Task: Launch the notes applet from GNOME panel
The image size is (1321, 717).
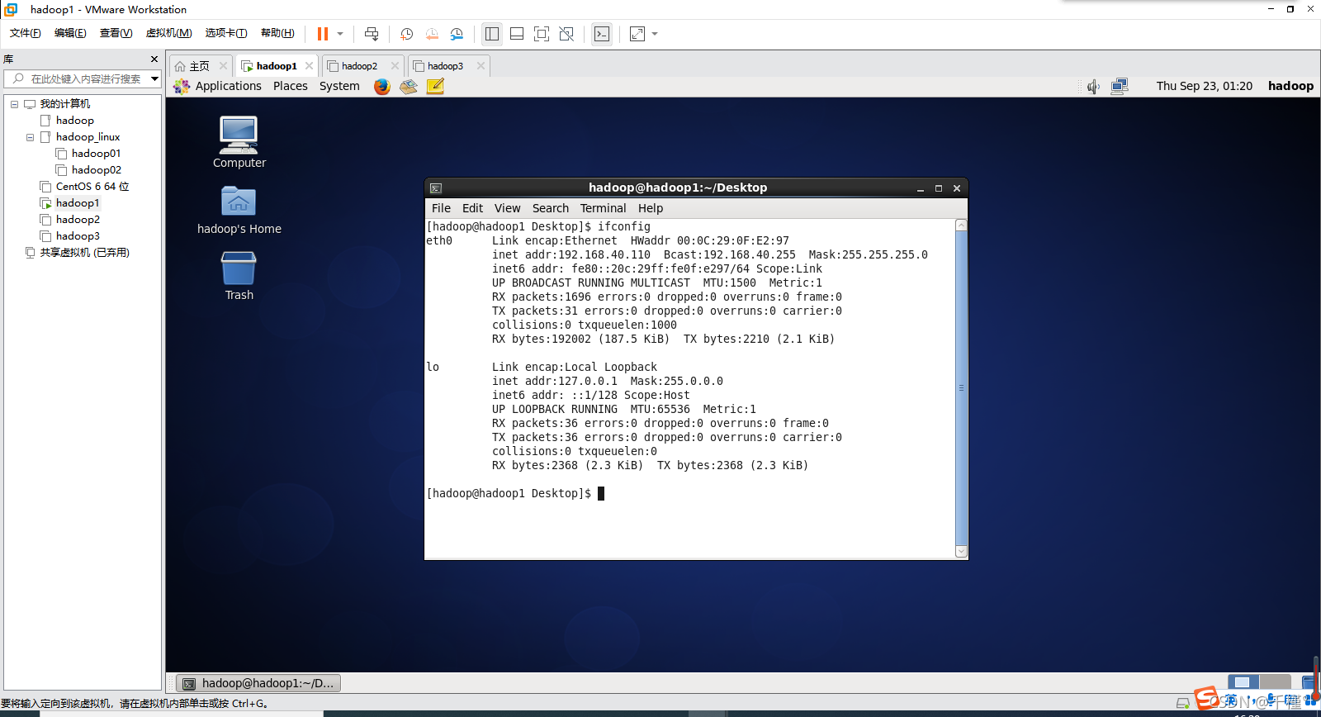Action: coord(436,86)
